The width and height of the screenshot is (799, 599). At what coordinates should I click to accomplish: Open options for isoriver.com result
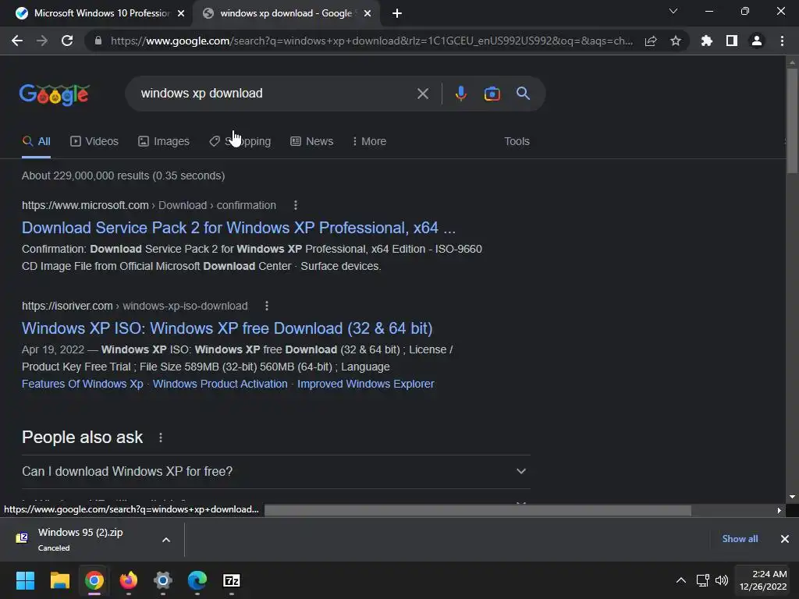tap(267, 306)
